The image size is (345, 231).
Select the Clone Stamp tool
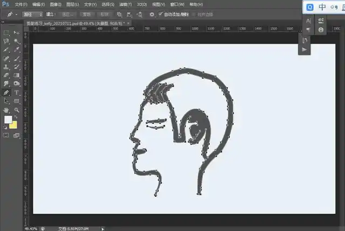click(6, 67)
